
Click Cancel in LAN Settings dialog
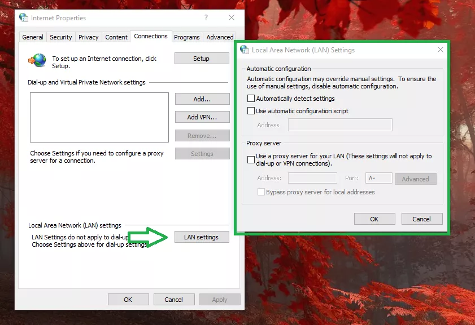click(422, 219)
